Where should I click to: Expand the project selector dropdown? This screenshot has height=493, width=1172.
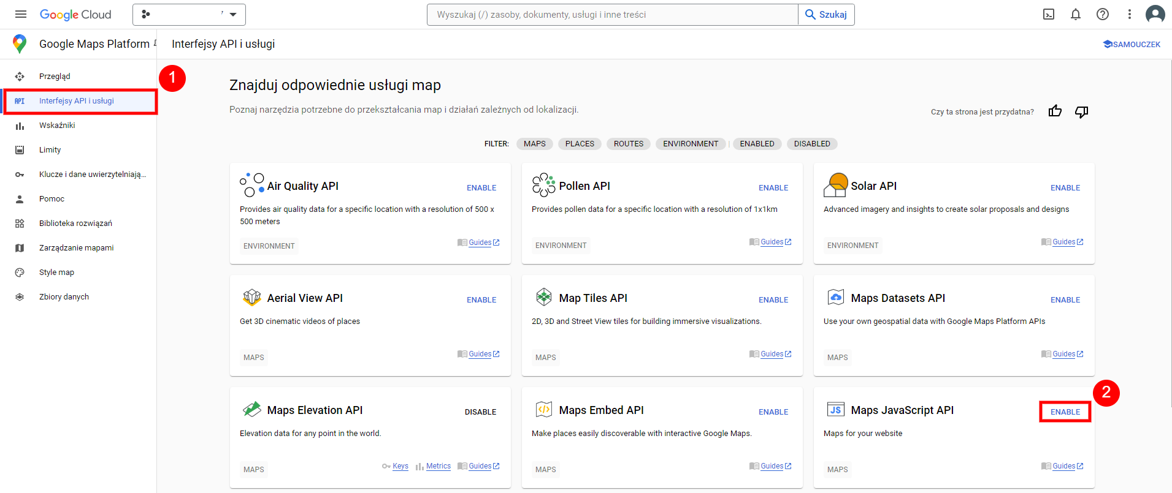click(189, 14)
